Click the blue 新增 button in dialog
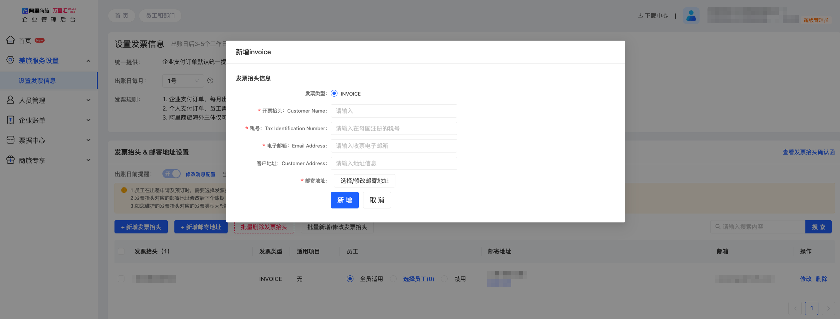This screenshot has height=319, width=840. click(x=344, y=200)
